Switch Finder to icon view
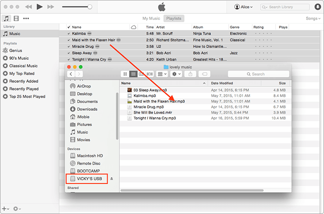The image size is (324, 214). [x=125, y=74]
